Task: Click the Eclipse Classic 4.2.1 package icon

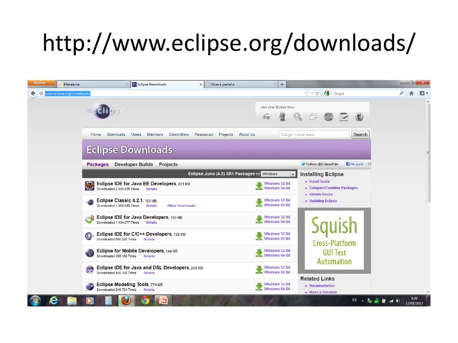Action: [89, 202]
